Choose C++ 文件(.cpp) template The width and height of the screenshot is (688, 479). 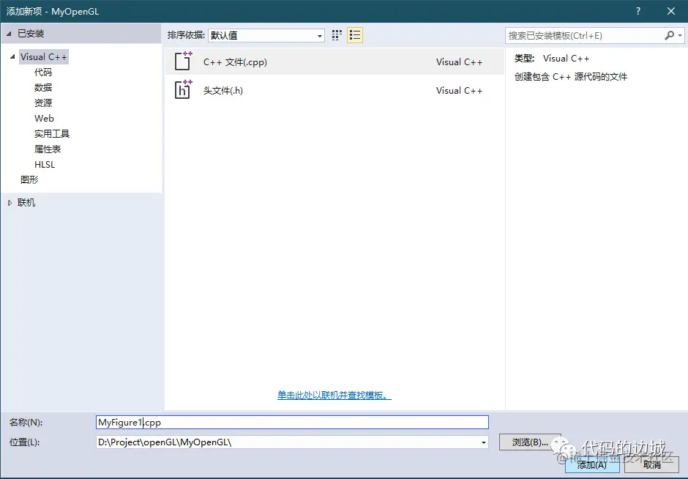coord(334,62)
